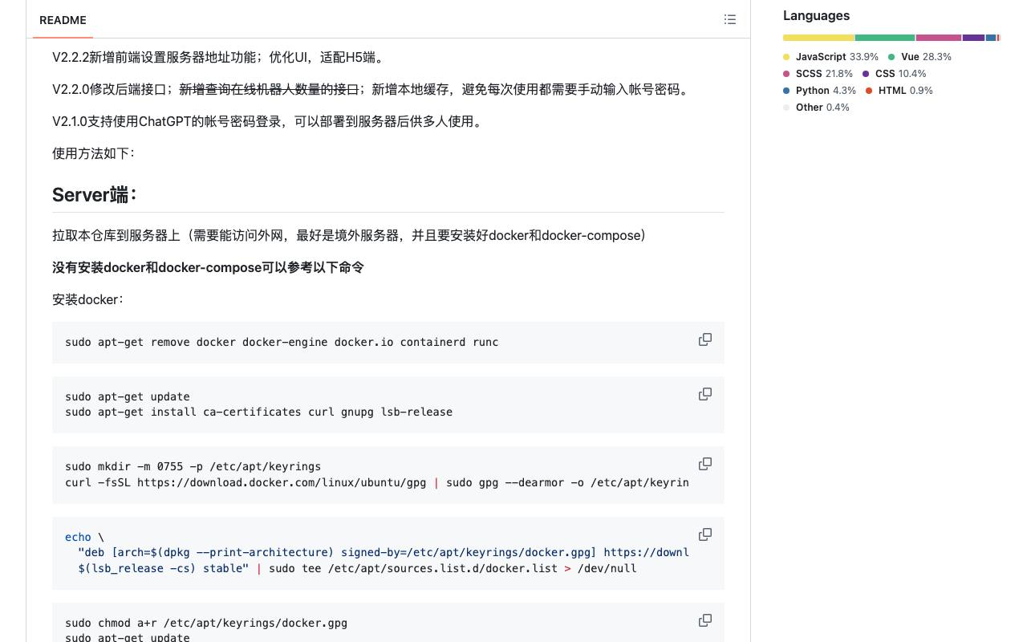Click the bold line '没有安装docker和docker-compose可以参考以下命令'
Image resolution: width=1027 pixels, height=642 pixels.
pyautogui.click(x=208, y=268)
